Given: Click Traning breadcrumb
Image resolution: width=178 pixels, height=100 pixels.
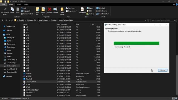Looking at the screenshot, I should pyautogui.click(x=54, y=20).
